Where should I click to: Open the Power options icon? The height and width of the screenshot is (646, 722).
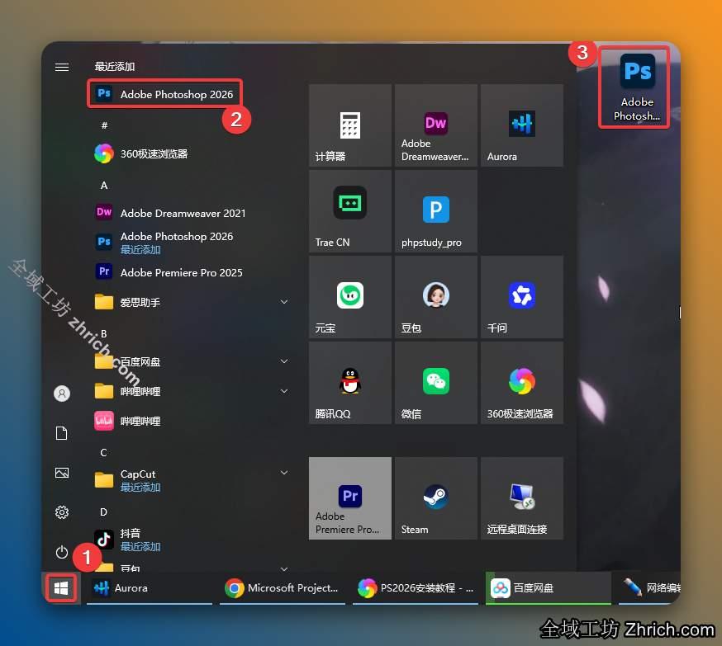point(62,552)
